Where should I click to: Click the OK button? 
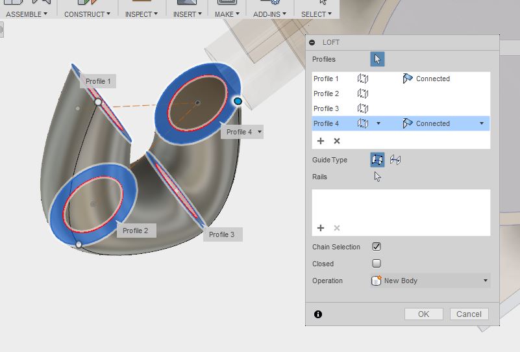coord(423,314)
